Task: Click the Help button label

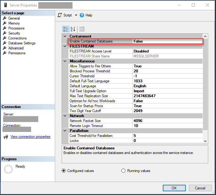Action: (89, 15)
